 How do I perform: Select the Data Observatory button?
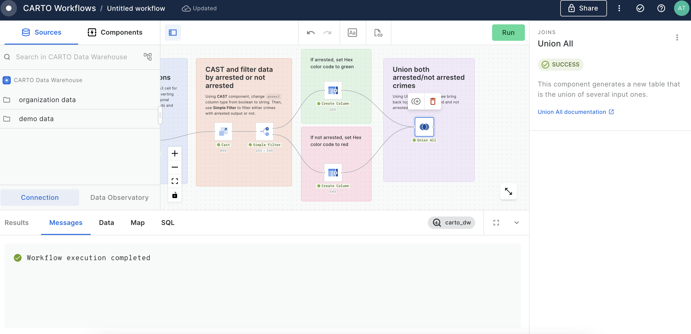click(119, 197)
